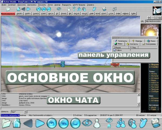Open the Телепорт menu

[x=12, y=5]
